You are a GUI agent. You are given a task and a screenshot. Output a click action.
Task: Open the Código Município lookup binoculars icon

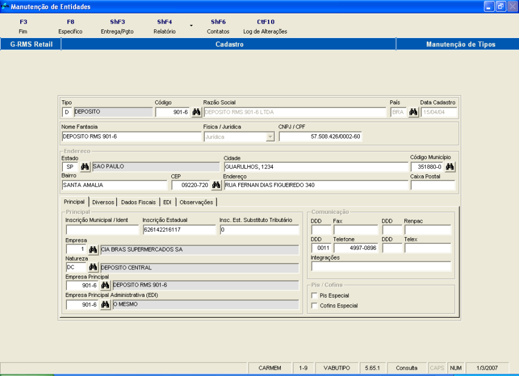[449, 167]
